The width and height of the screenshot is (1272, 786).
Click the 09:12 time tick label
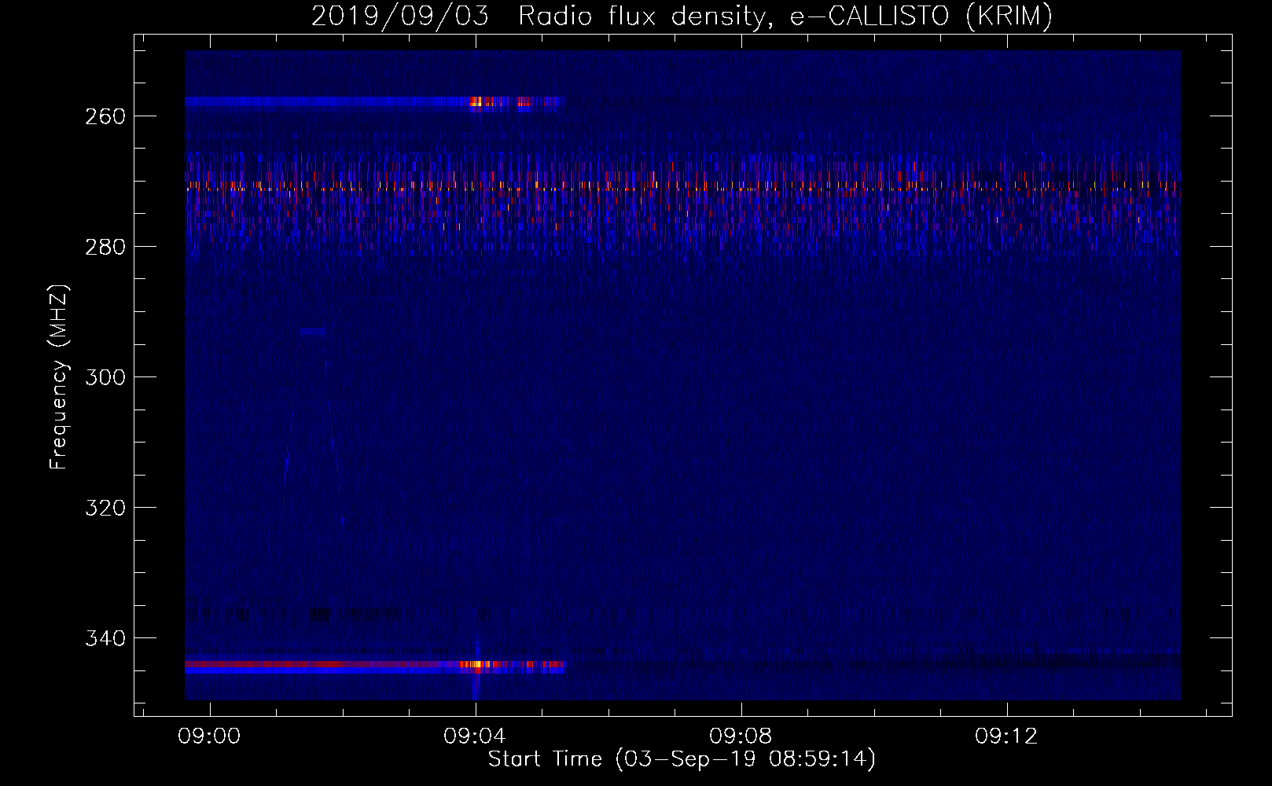point(1006,736)
